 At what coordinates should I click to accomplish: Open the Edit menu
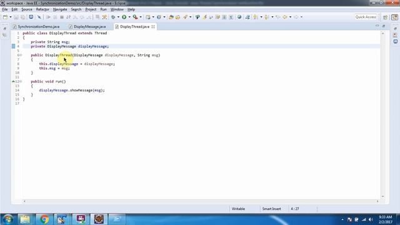tap(14, 9)
